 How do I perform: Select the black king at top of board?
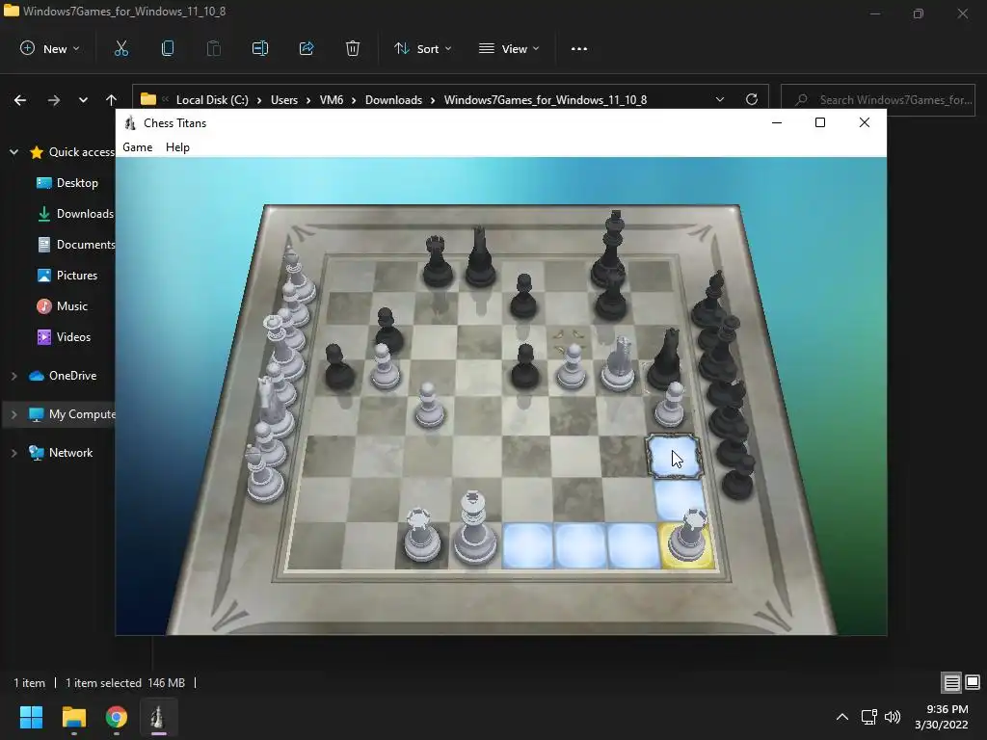click(611, 249)
